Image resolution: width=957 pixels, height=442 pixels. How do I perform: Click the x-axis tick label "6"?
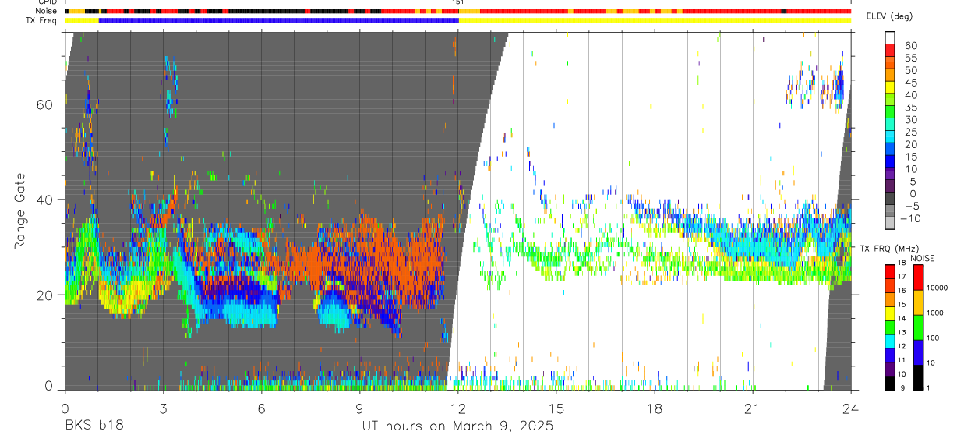coord(261,408)
